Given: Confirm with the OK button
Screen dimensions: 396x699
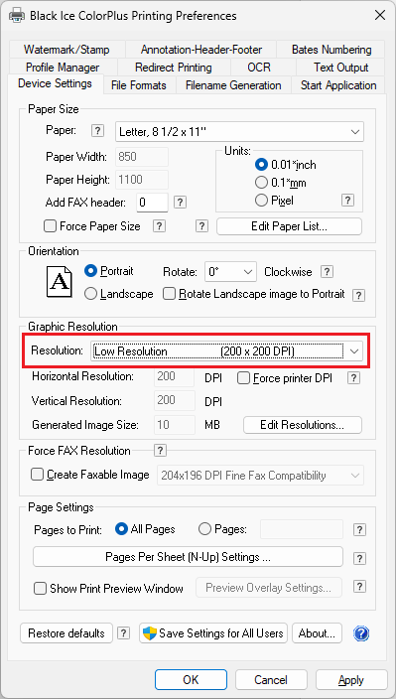Looking at the screenshot, I should click(x=191, y=679).
